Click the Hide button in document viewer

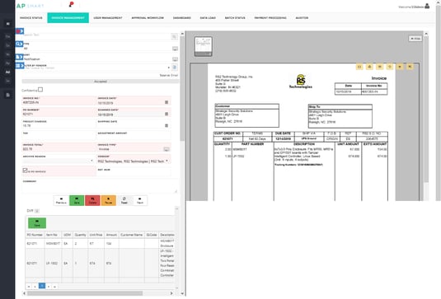tap(415, 39)
